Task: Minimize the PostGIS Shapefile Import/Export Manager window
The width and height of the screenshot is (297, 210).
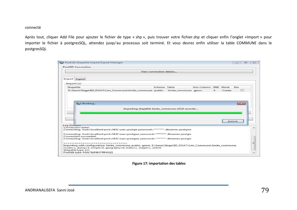Action: point(236,63)
